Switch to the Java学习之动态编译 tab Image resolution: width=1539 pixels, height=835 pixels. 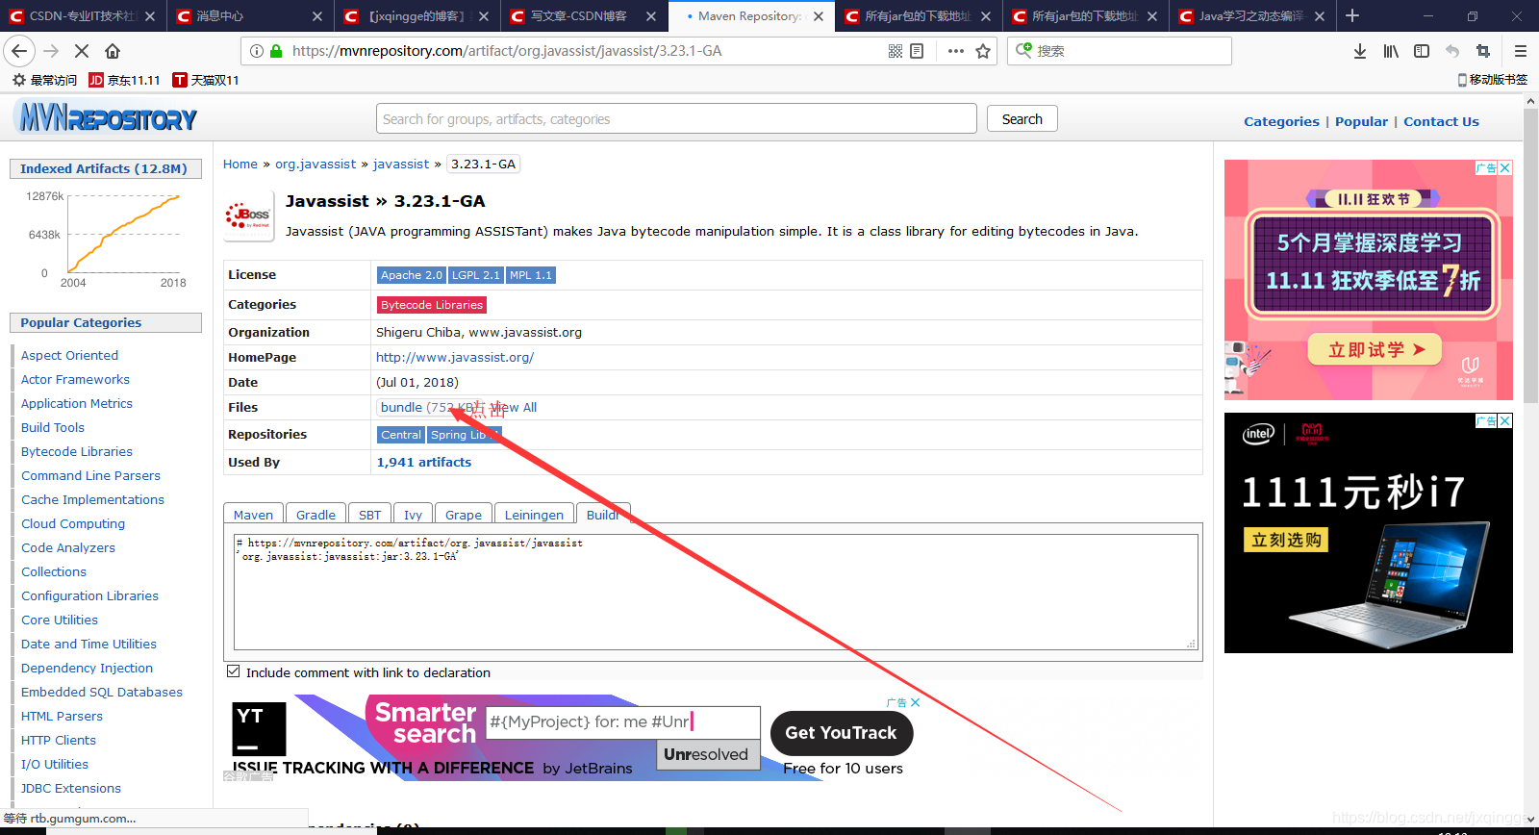(1251, 16)
